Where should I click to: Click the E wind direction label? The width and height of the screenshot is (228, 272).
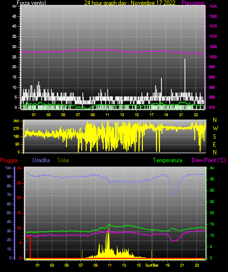coord(214,144)
